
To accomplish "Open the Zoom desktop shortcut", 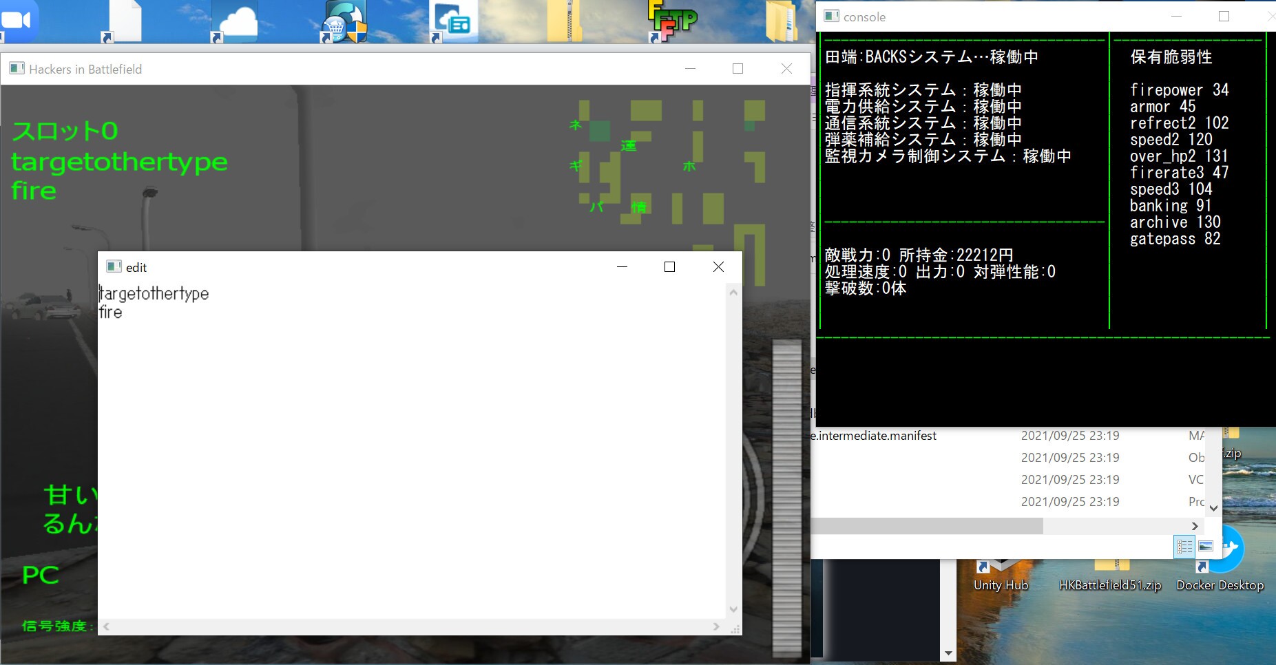I will [18, 21].
